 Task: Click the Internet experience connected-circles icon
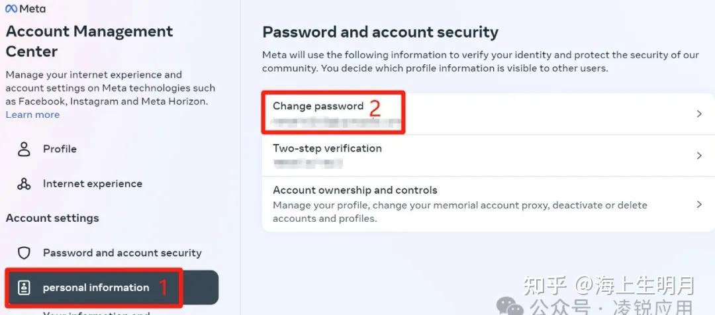pyautogui.click(x=24, y=184)
